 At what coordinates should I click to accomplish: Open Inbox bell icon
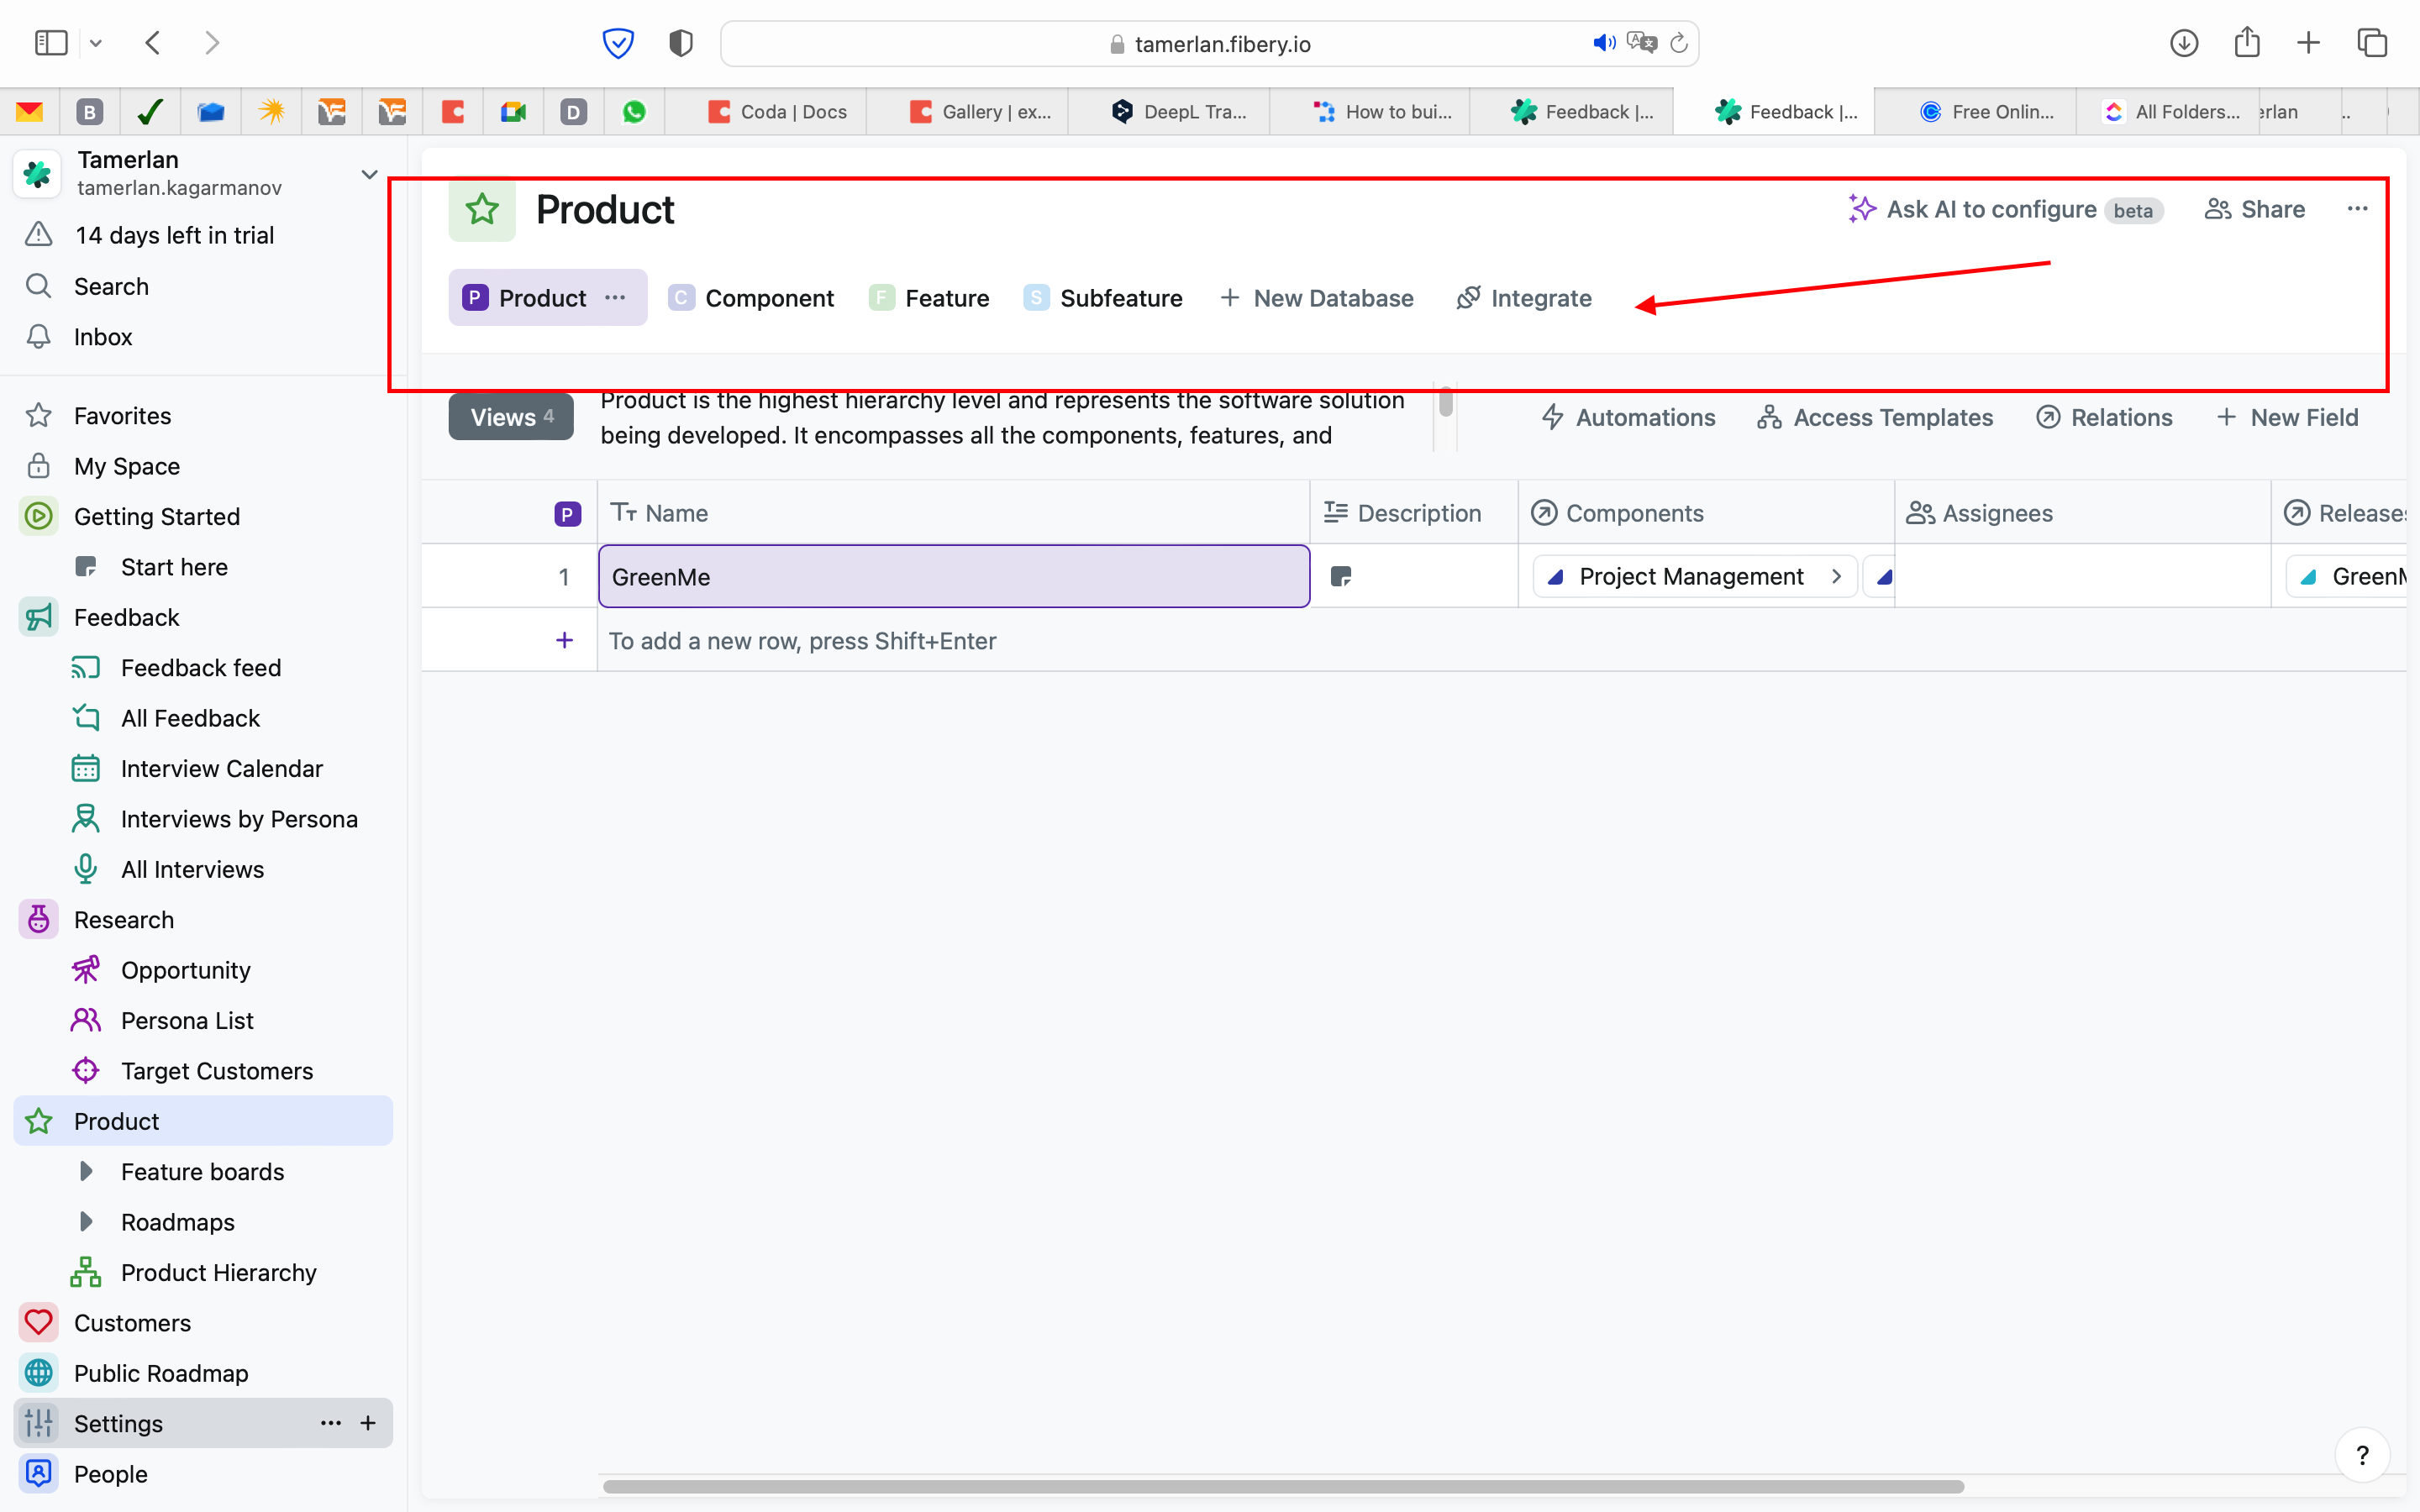38,337
